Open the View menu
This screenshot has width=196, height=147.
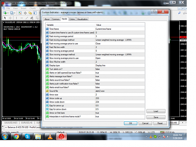coord(15,8)
